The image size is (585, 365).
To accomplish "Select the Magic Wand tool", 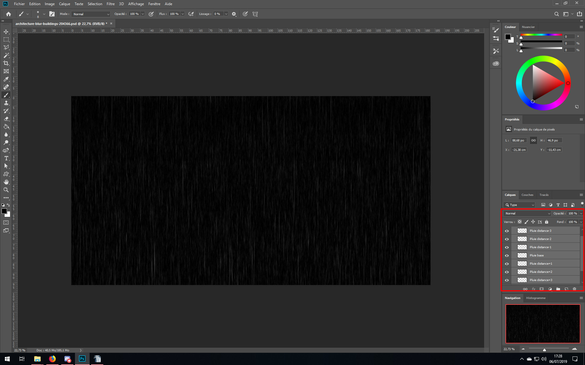I will tap(6, 55).
